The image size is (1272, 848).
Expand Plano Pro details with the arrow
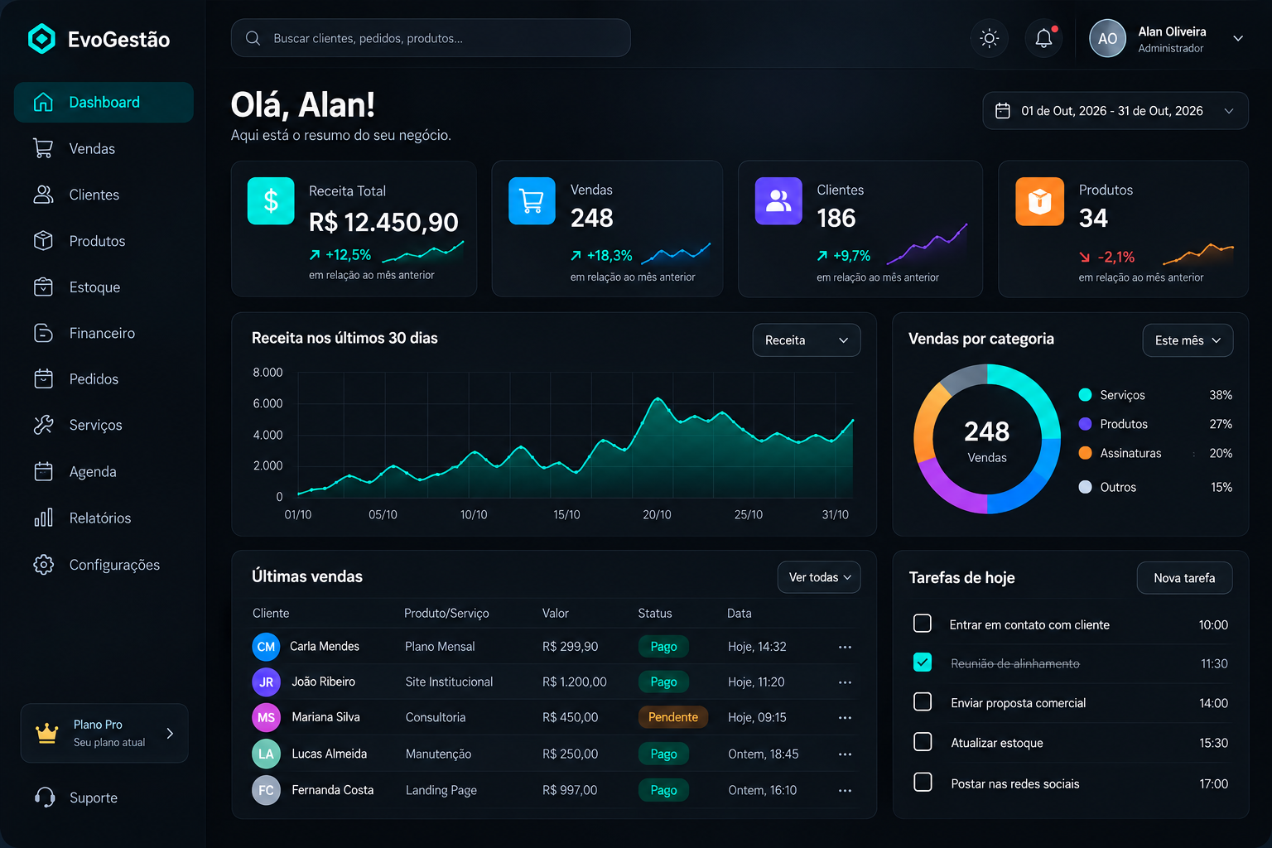(x=170, y=733)
